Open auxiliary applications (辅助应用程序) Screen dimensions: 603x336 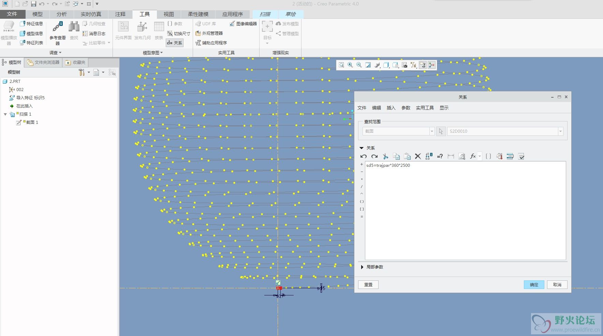tap(211, 43)
